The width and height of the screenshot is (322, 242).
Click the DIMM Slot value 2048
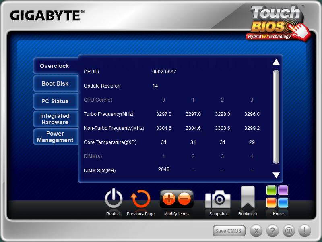(x=164, y=169)
